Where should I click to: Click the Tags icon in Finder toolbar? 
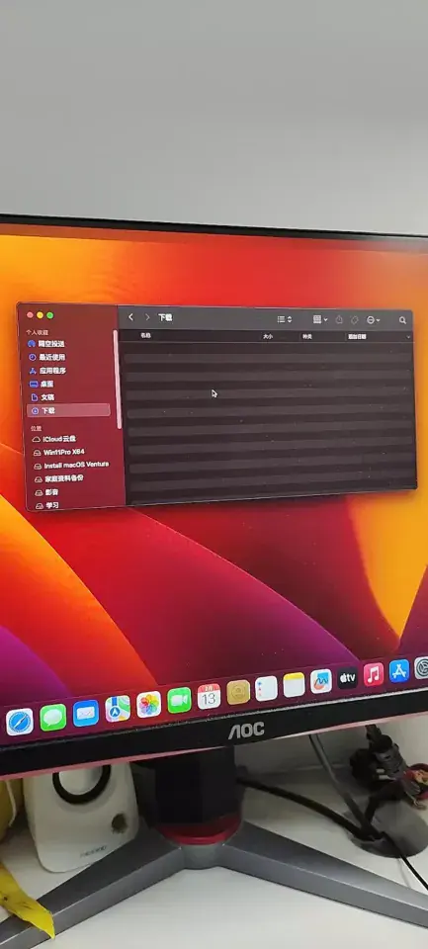355,319
